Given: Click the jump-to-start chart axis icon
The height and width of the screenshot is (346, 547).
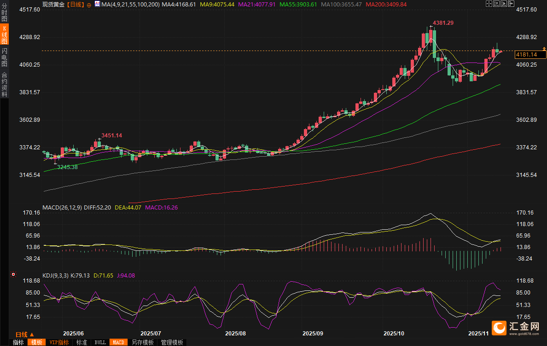Looking at the screenshot, I should click(x=495, y=4).
